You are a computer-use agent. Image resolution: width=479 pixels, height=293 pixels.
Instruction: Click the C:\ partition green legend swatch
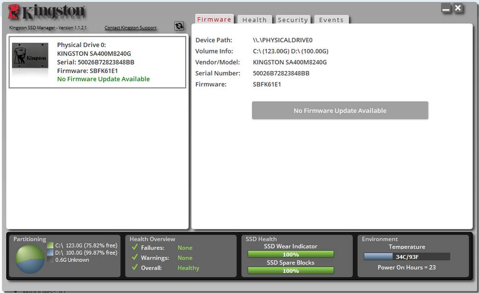pyautogui.click(x=50, y=245)
